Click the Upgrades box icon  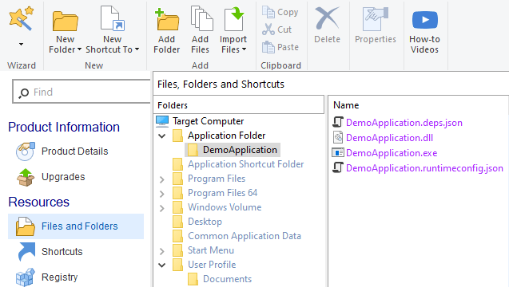26,177
